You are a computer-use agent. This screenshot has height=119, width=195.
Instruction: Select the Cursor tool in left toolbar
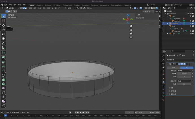point(3,20)
